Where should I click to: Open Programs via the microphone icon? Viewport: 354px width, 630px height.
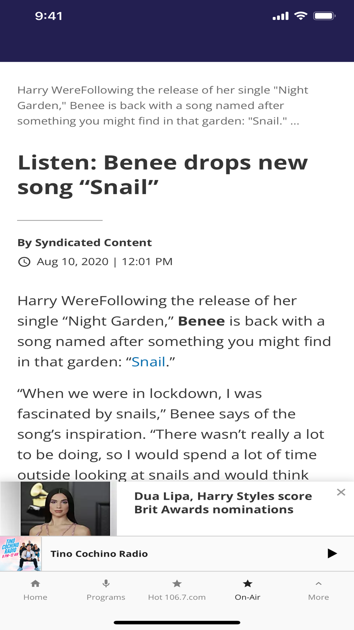coord(106,584)
